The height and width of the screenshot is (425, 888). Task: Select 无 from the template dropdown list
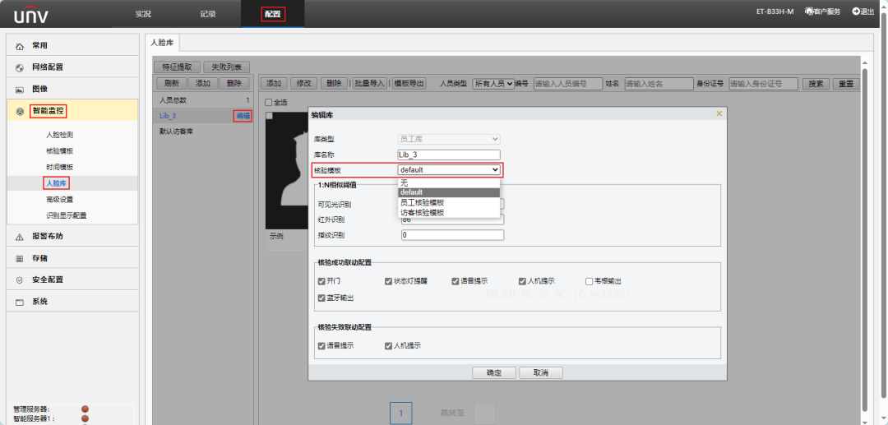[449, 182]
